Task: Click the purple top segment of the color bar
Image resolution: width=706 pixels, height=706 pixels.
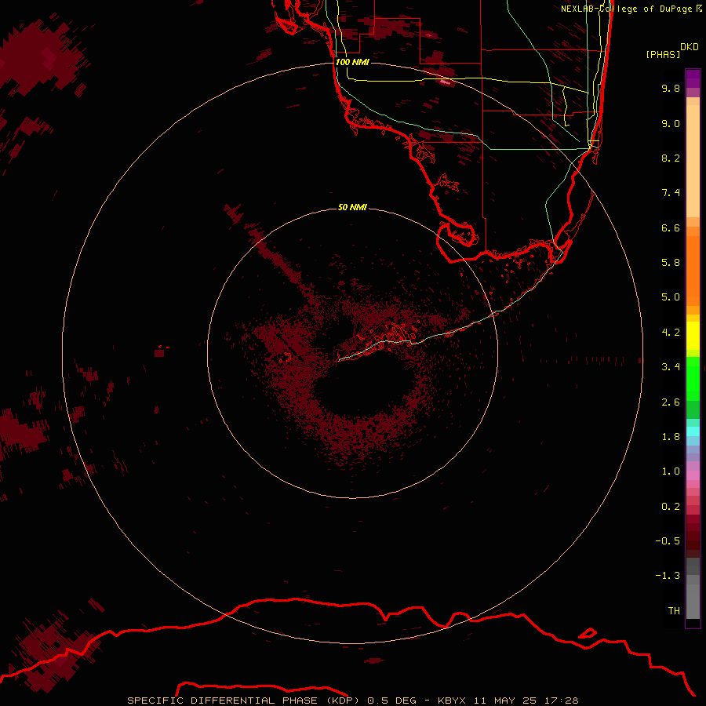Action: (x=693, y=78)
